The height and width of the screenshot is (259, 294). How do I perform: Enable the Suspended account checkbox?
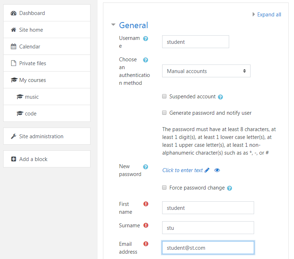coord(164,96)
